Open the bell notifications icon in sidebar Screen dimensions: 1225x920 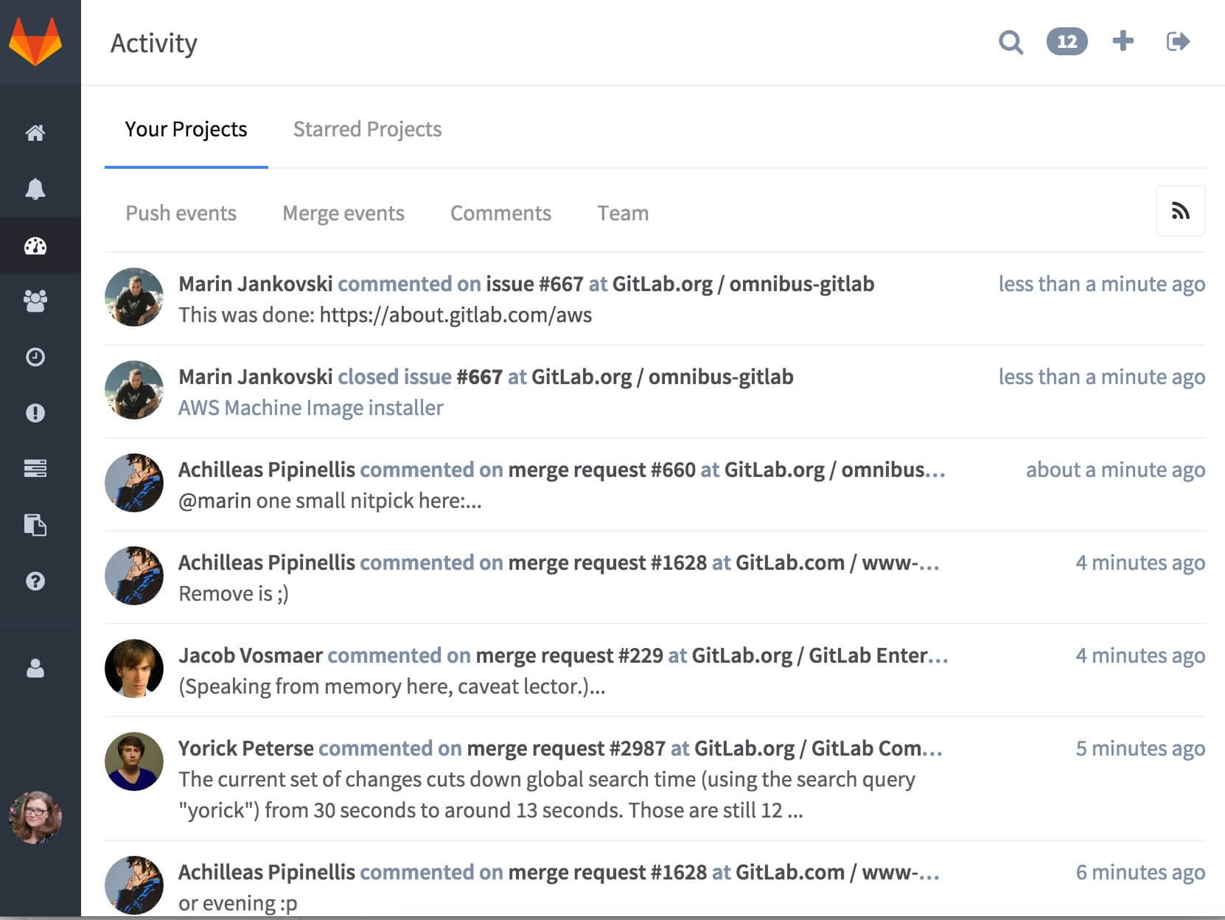click(x=35, y=189)
